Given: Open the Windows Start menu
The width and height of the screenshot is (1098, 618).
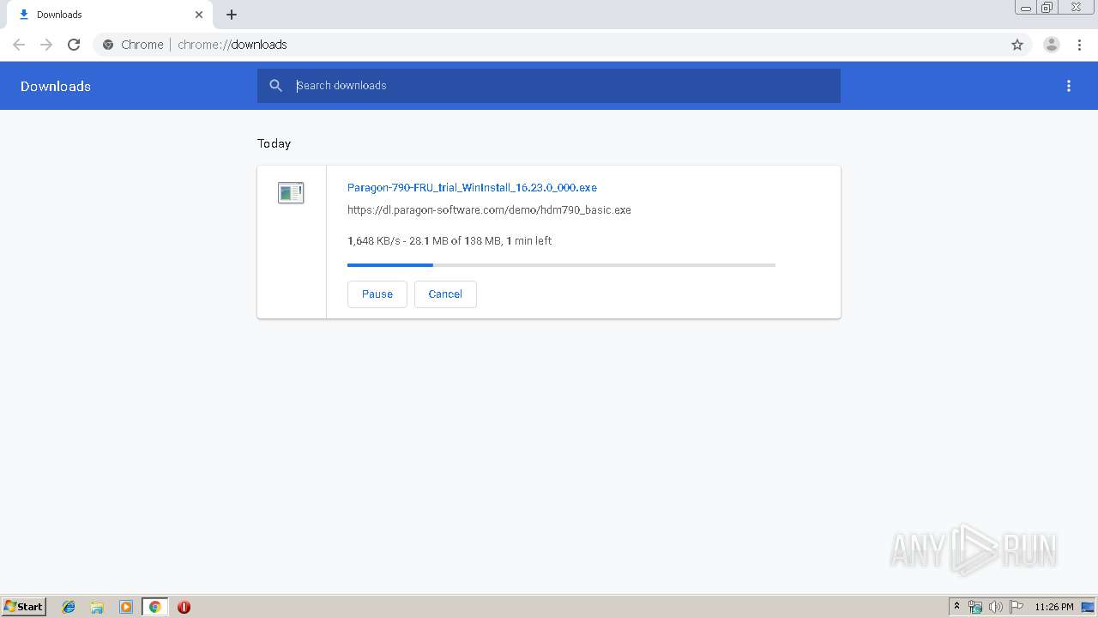Looking at the screenshot, I should (24, 607).
